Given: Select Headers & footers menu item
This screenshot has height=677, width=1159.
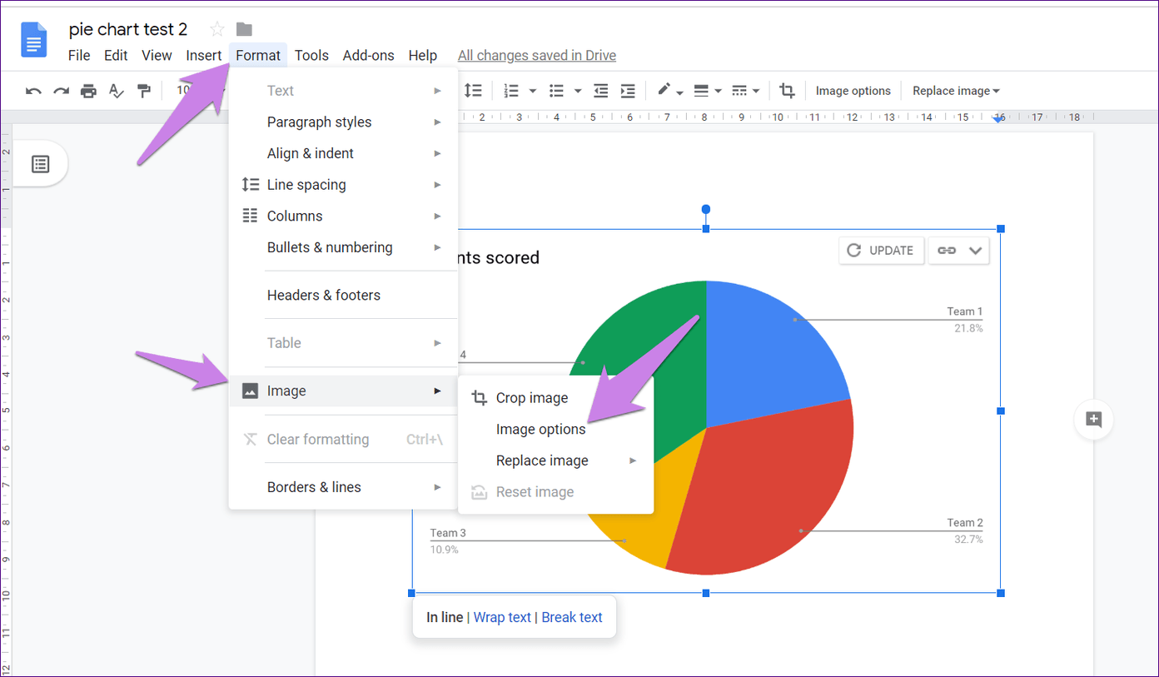Looking at the screenshot, I should 343,295.
